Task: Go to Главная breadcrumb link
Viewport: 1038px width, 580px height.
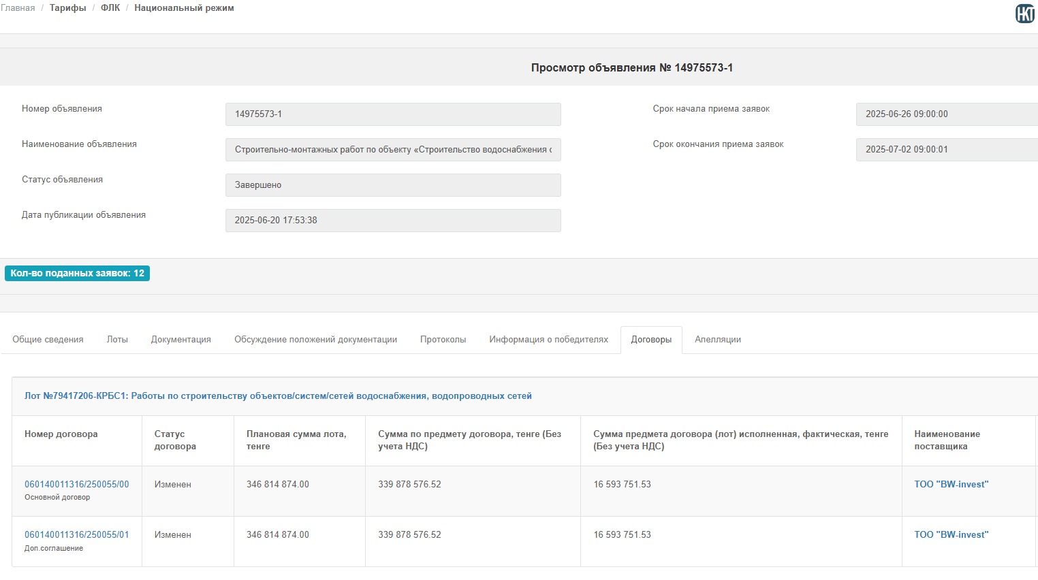Action: pos(18,8)
